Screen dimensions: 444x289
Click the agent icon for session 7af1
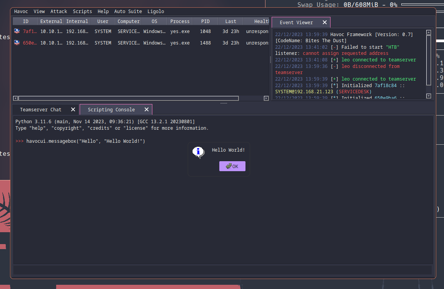point(17,31)
